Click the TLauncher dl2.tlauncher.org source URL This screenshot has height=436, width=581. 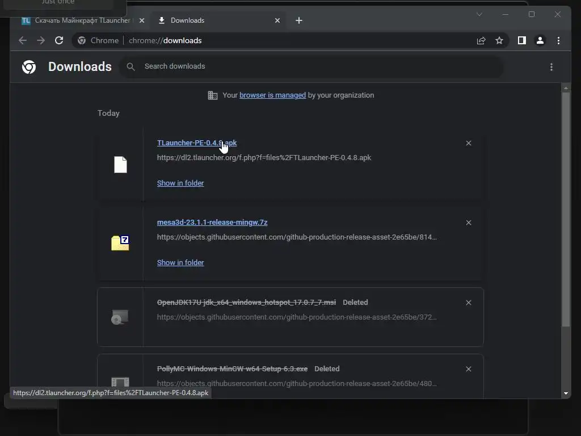264,158
